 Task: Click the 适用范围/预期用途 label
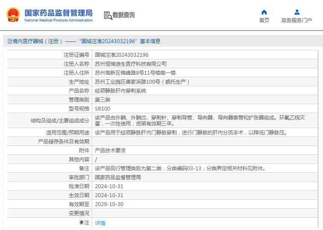point(68,133)
